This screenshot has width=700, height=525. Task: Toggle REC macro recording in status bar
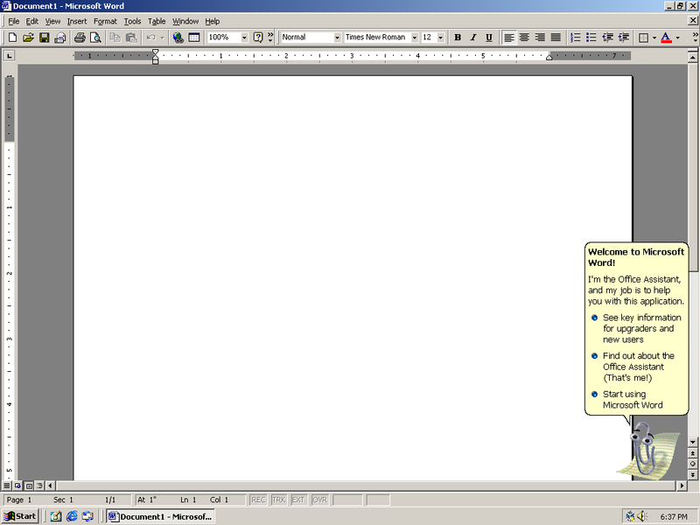pyautogui.click(x=258, y=500)
